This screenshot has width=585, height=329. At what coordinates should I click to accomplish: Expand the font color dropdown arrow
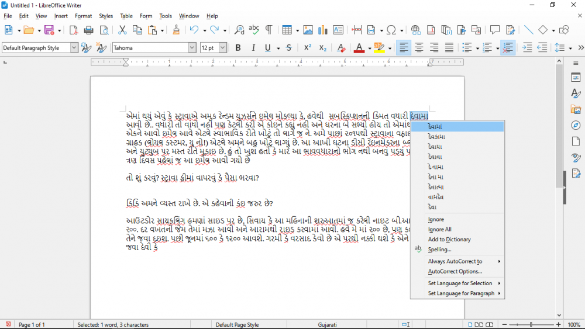tap(369, 48)
